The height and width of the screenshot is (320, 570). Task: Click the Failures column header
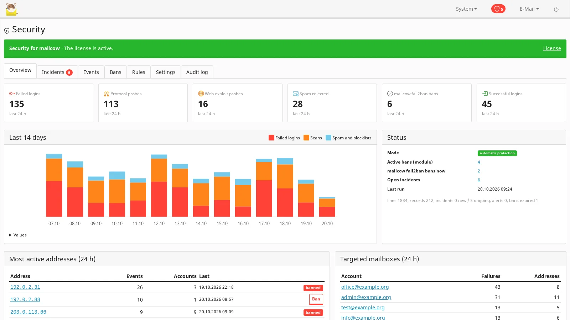[x=491, y=276]
